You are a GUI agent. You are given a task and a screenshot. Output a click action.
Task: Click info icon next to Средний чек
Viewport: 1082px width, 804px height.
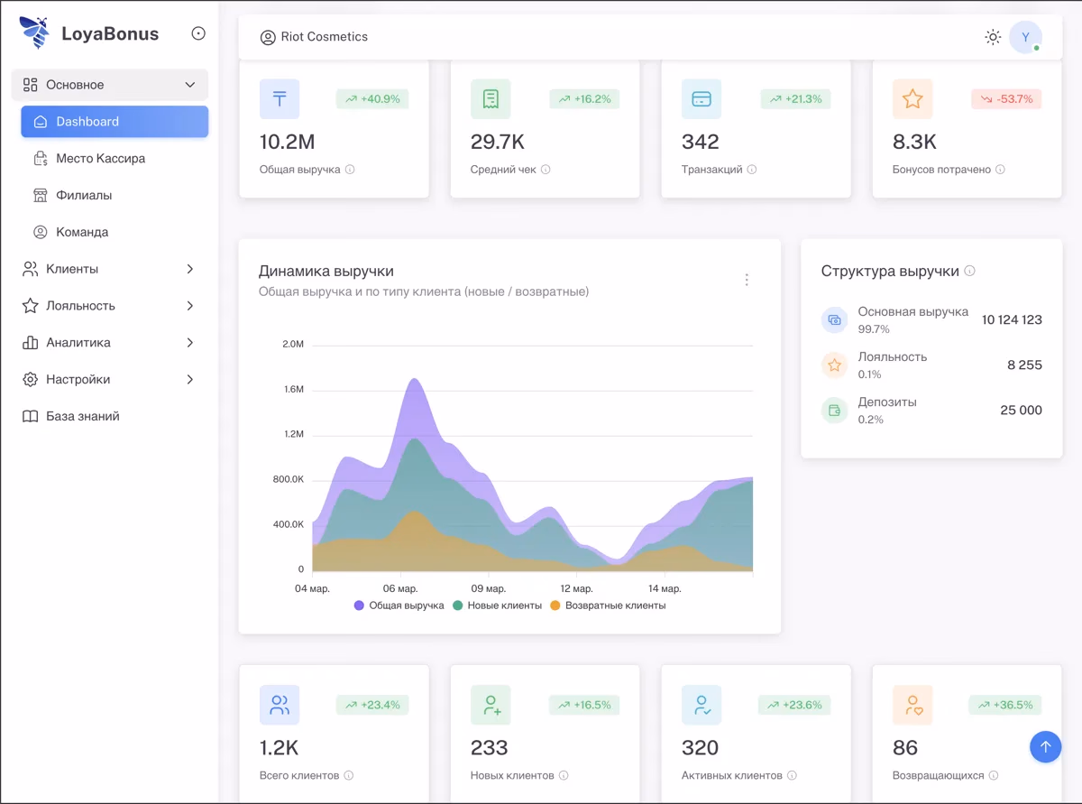(x=546, y=170)
